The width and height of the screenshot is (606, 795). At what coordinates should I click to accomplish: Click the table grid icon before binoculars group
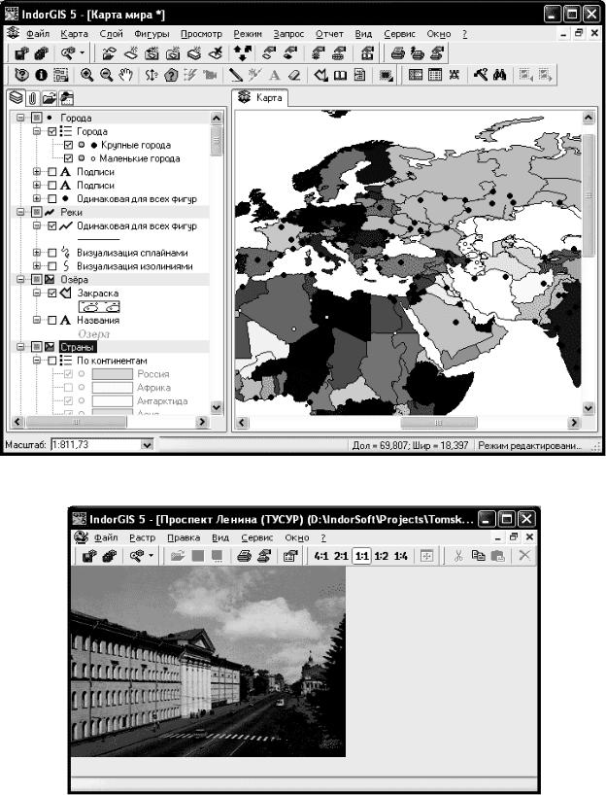[435, 75]
